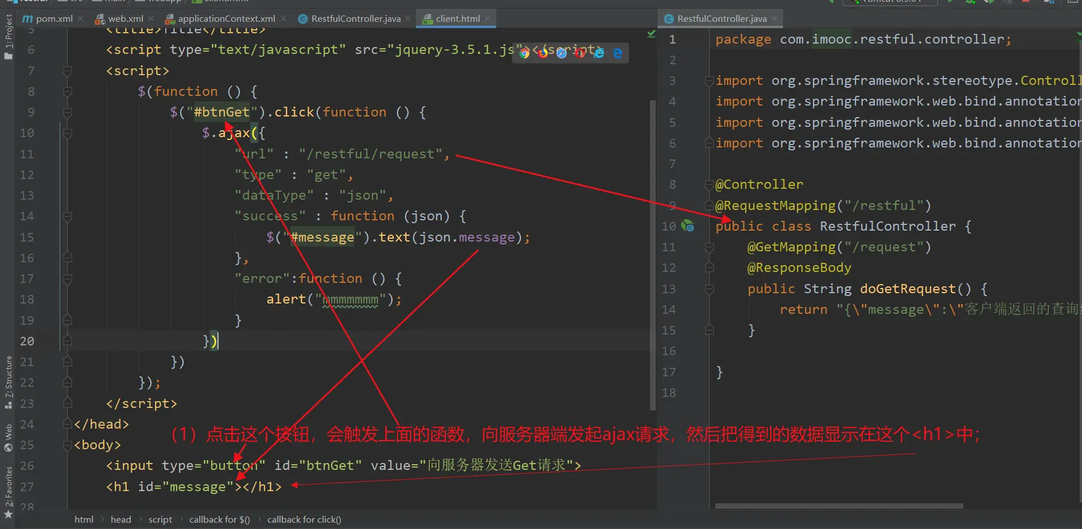Open the Project tool window
The height and width of the screenshot is (529, 1082).
click(x=8, y=36)
